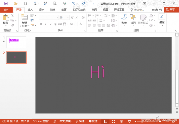Screen dimensions: 179x124
Task: Click the Notes (备注) button in status bar
Action: [80, 121]
